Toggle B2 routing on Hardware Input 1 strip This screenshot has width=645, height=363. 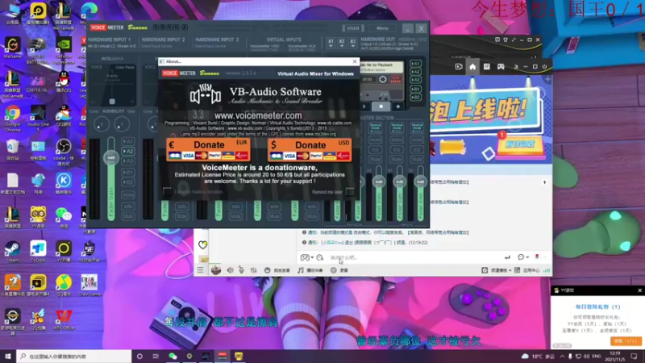[128, 182]
